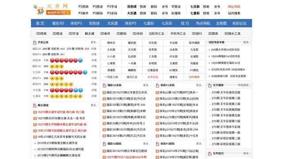
Task: Click the P3预测 header link
Action: 84,7
